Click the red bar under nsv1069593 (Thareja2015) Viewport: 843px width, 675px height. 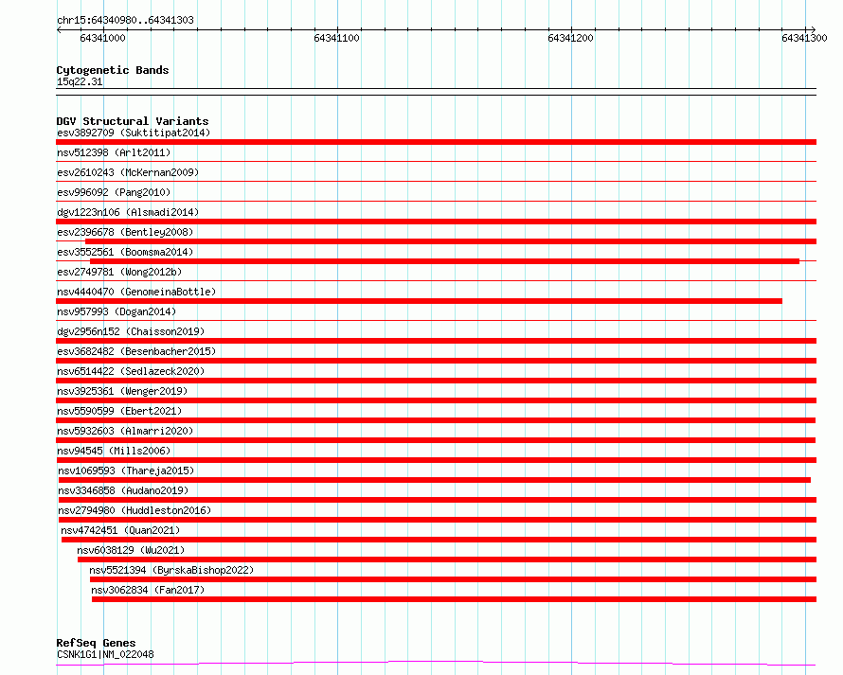[x=435, y=480]
